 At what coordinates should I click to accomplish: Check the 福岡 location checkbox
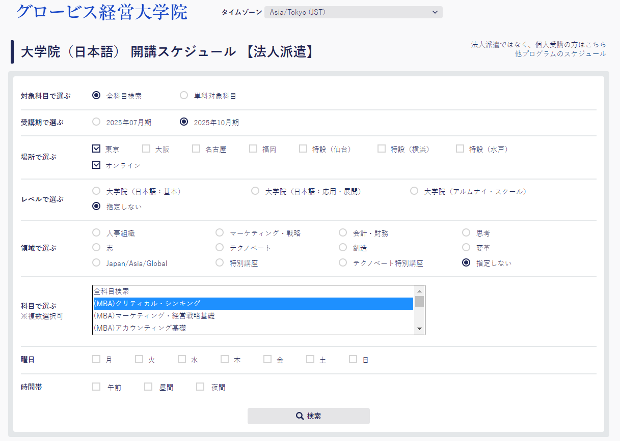[253, 149]
